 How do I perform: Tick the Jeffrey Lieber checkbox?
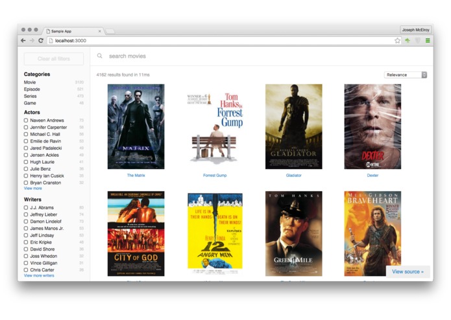pyautogui.click(x=26, y=214)
